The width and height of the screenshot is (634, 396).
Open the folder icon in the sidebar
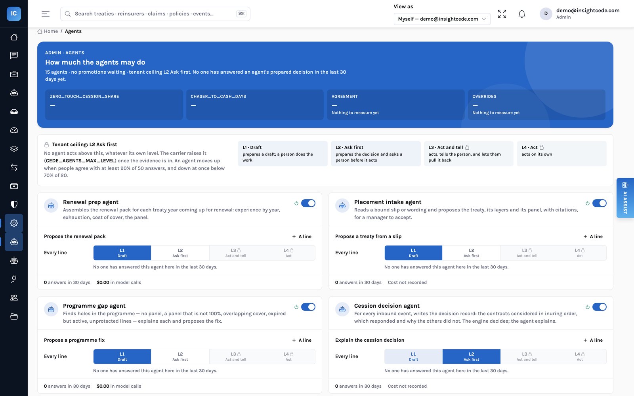[x=14, y=316]
